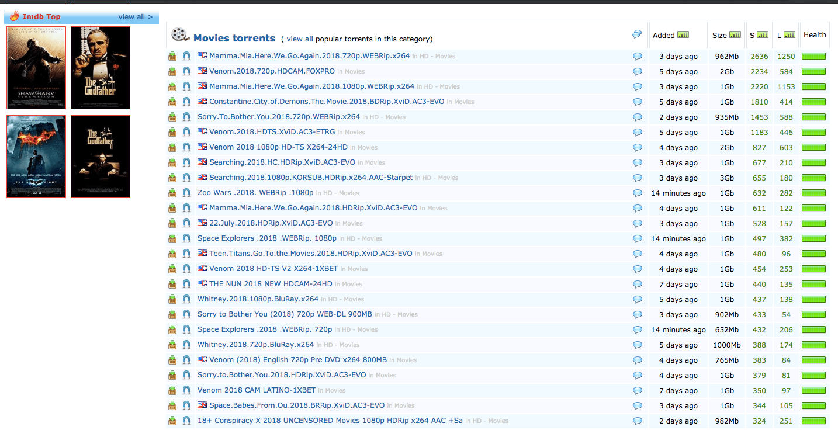Image resolution: width=838 pixels, height=444 pixels.
Task: Click seeders count 2636 in first row
Action: click(759, 56)
